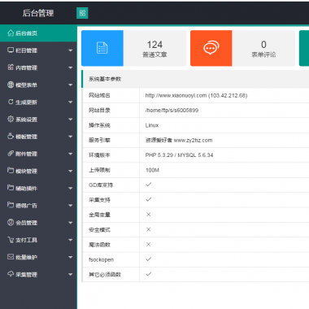The height and width of the screenshot is (309, 309).
Task: Click the 网站域名 row label
Action: point(99,95)
